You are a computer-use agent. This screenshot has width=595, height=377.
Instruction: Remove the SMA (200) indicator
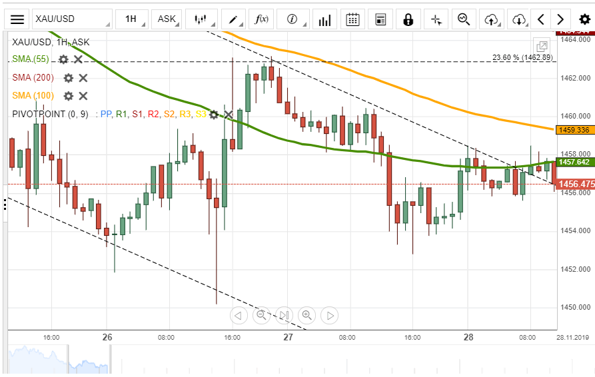pos(83,78)
